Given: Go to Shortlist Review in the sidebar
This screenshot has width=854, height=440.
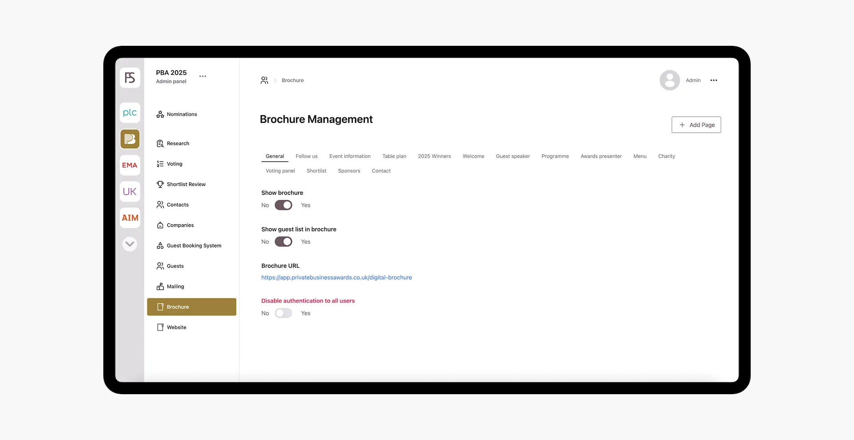Looking at the screenshot, I should [x=186, y=184].
